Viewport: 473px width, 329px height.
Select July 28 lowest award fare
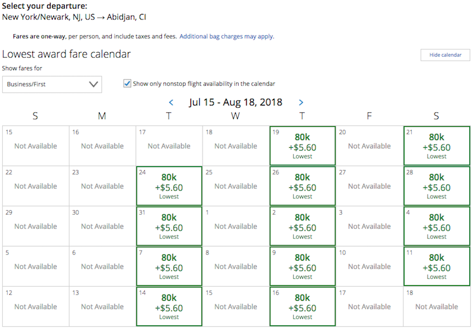pos(436,186)
